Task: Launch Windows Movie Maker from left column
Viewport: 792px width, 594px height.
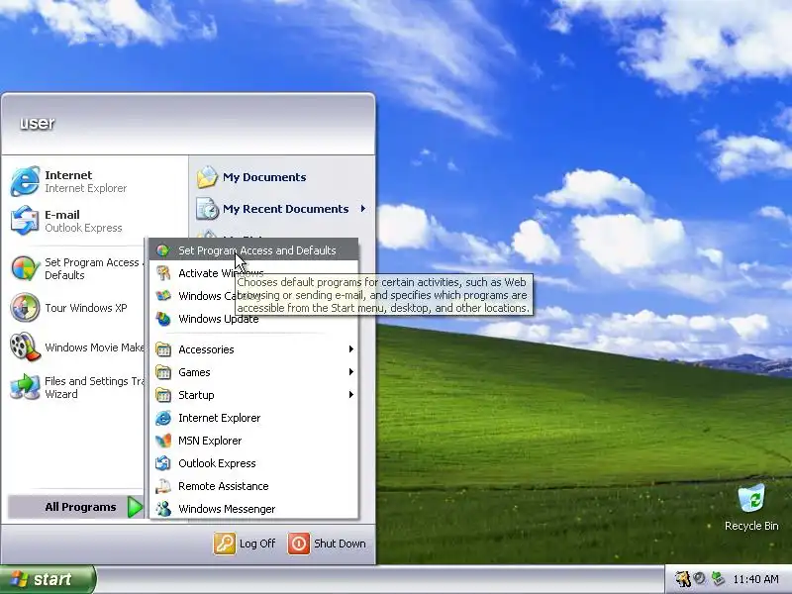Action: pyautogui.click(x=76, y=347)
